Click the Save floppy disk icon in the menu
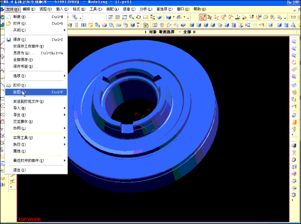Viewport: 301px width, 224px height. (9, 40)
